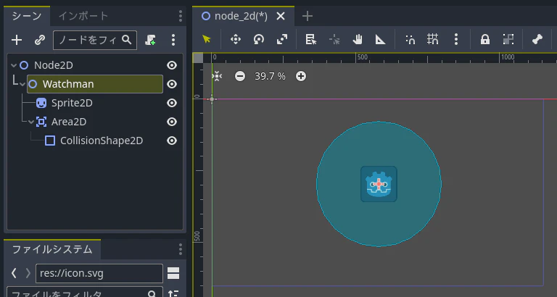Activate the Ruler mode tool
Viewport: 557px width, 297px height.
pos(381,39)
